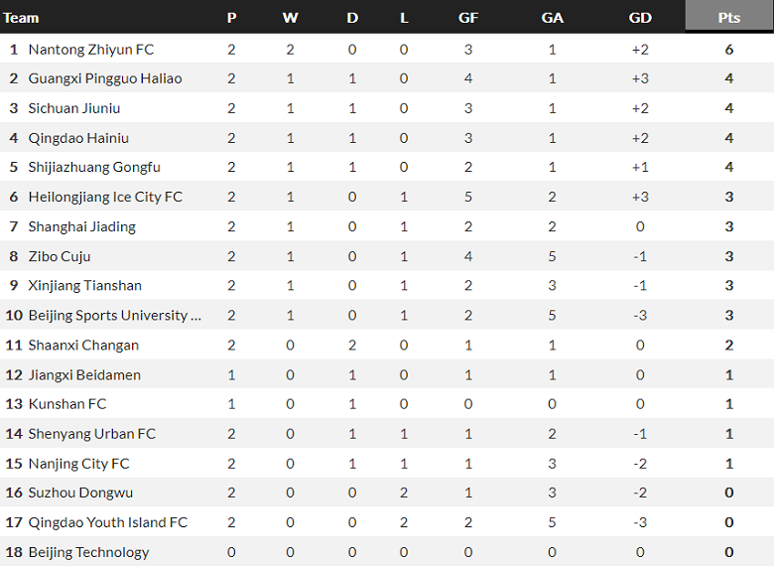Click Qingdao Hainiu in the table
Viewport: 774px width, 567px height.
[78, 138]
